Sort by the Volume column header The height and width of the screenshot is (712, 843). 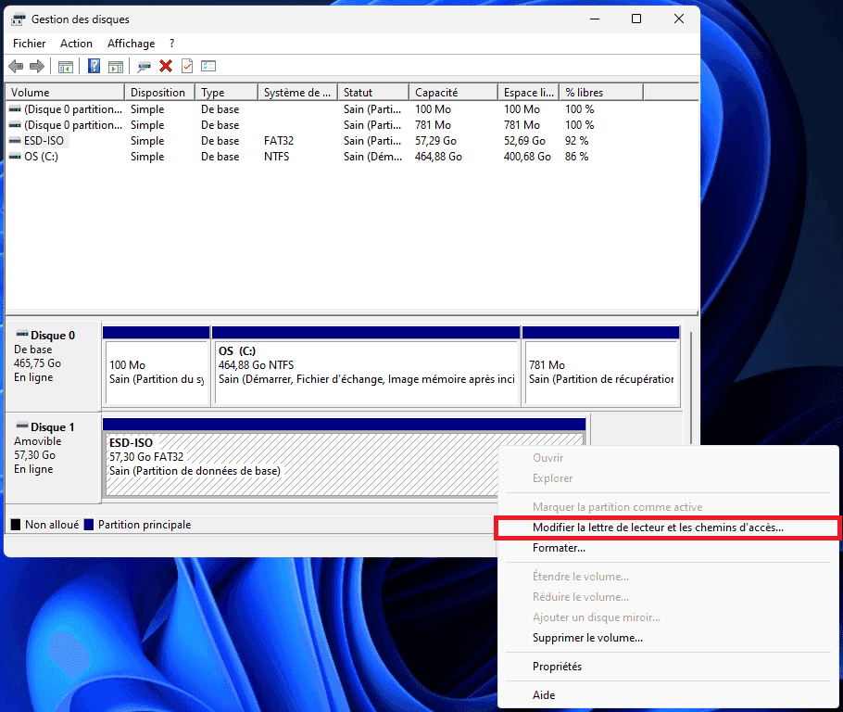(x=65, y=93)
